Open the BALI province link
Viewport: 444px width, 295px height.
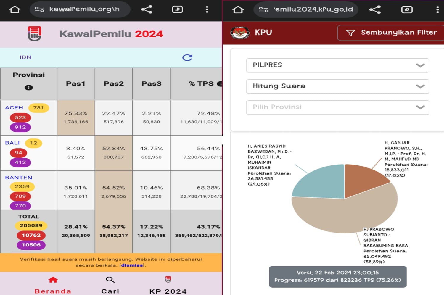(x=12, y=143)
